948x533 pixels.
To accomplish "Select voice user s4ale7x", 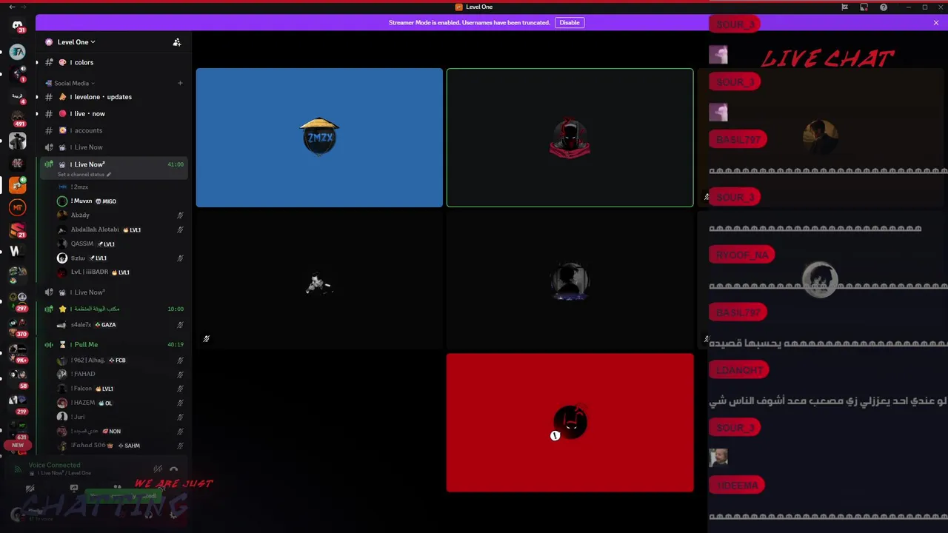I will pyautogui.click(x=121, y=324).
